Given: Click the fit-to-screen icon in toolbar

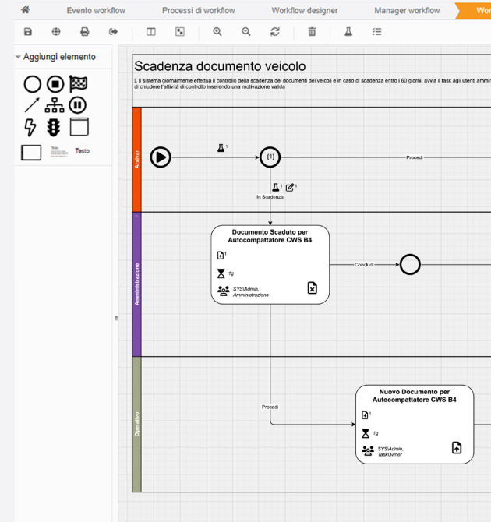Looking at the screenshot, I should tap(180, 32).
